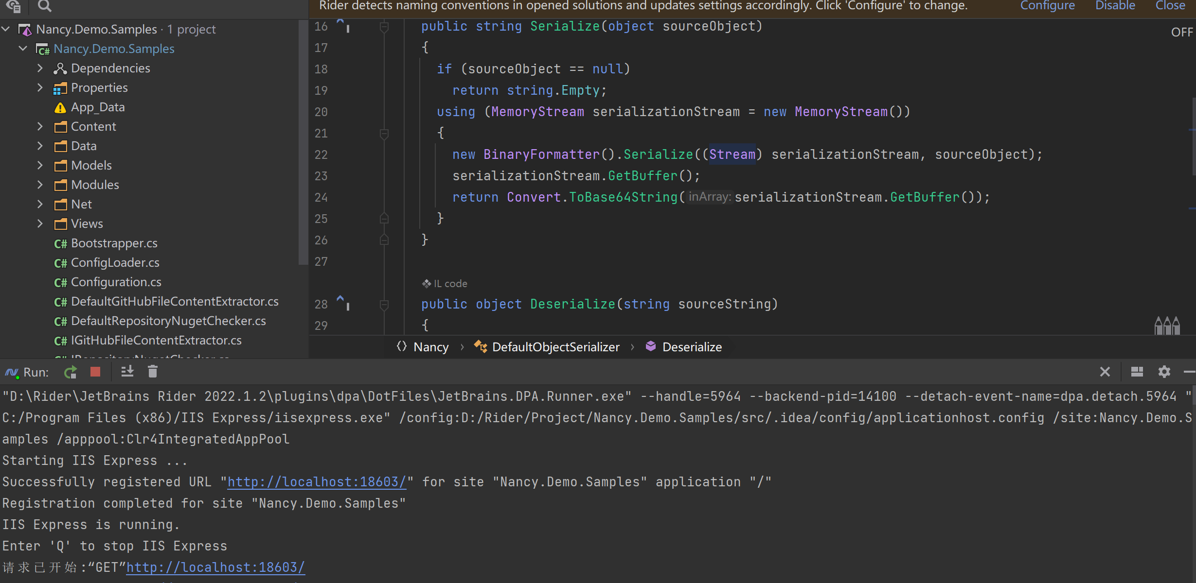The height and width of the screenshot is (583, 1196).
Task: Open Run panel layout options icon
Action: (1137, 372)
